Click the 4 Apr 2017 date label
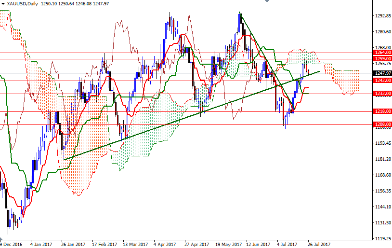The height and width of the screenshot is (248, 392). pos(164,245)
